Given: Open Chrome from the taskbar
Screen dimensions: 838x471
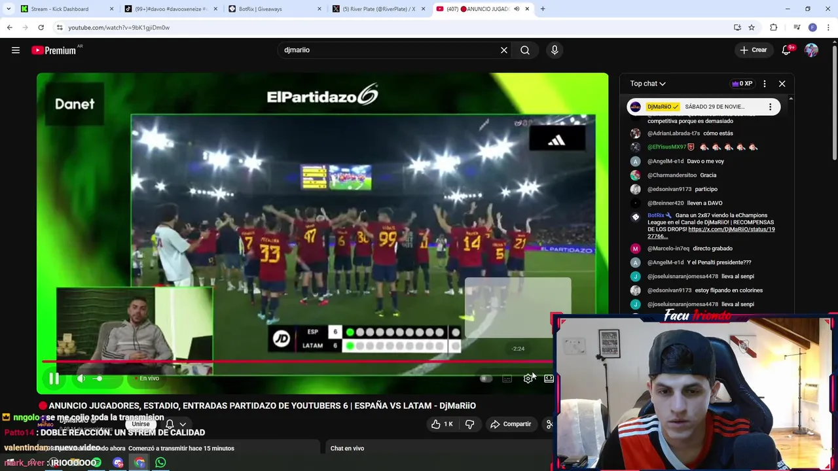Looking at the screenshot, I should pyautogui.click(x=139, y=462).
